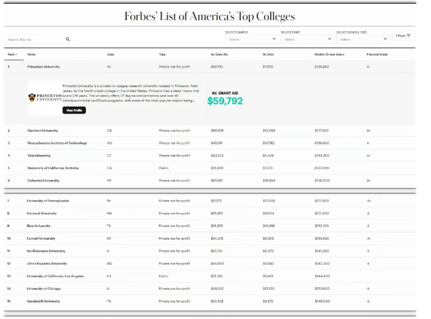Sort by Av. Debt column header

[x=268, y=54]
